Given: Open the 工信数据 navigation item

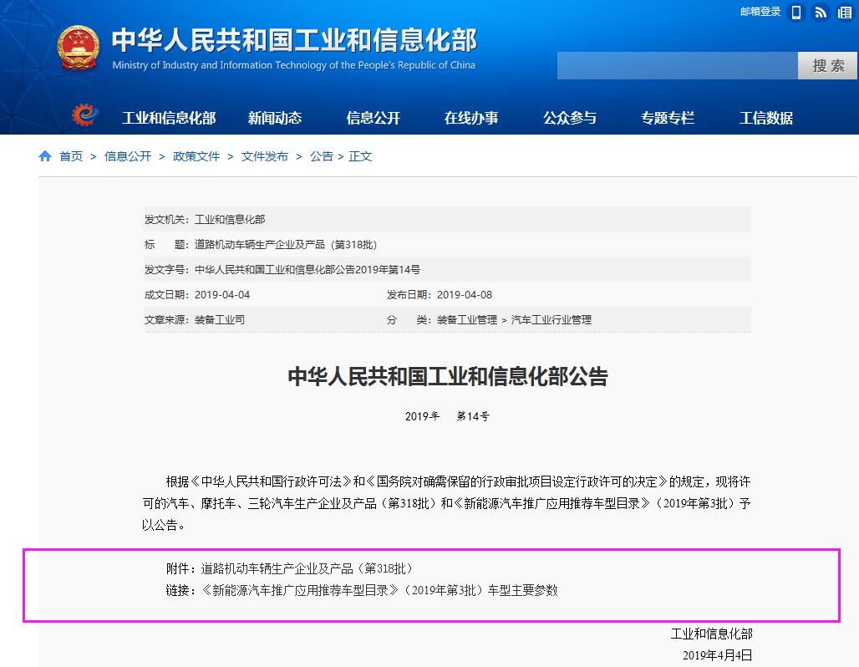Looking at the screenshot, I should [766, 118].
